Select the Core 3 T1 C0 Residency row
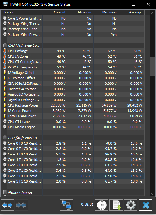Image resolution: width=156 pixels, height=215 pixels. (x=73, y=181)
